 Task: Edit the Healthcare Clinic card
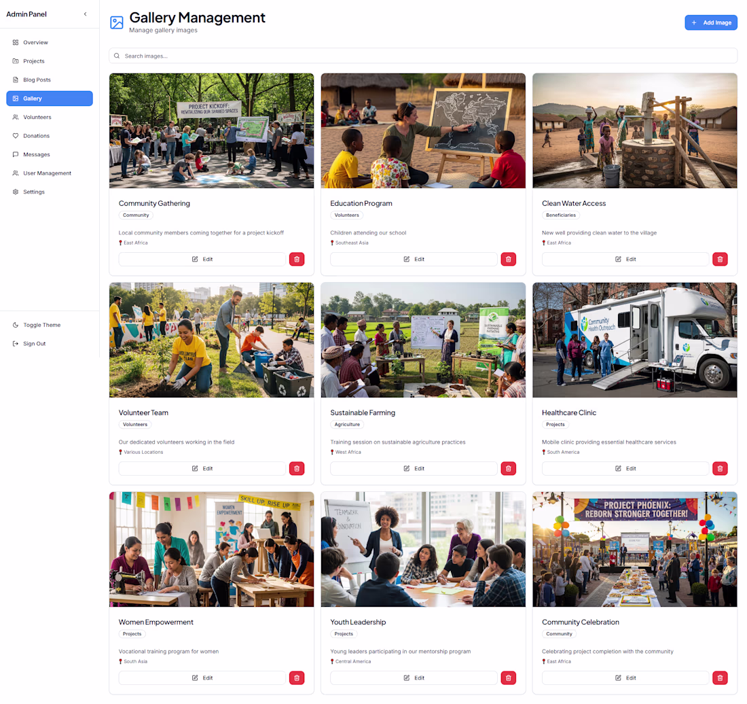coord(625,468)
